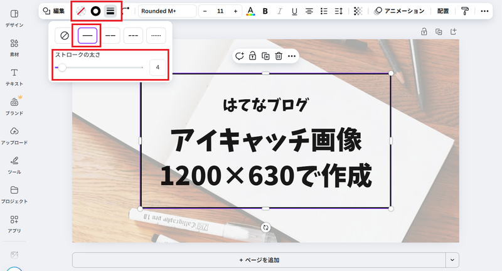Viewport: 502px width, 271px height.
Task: Select the dotted border style
Action: (x=156, y=35)
